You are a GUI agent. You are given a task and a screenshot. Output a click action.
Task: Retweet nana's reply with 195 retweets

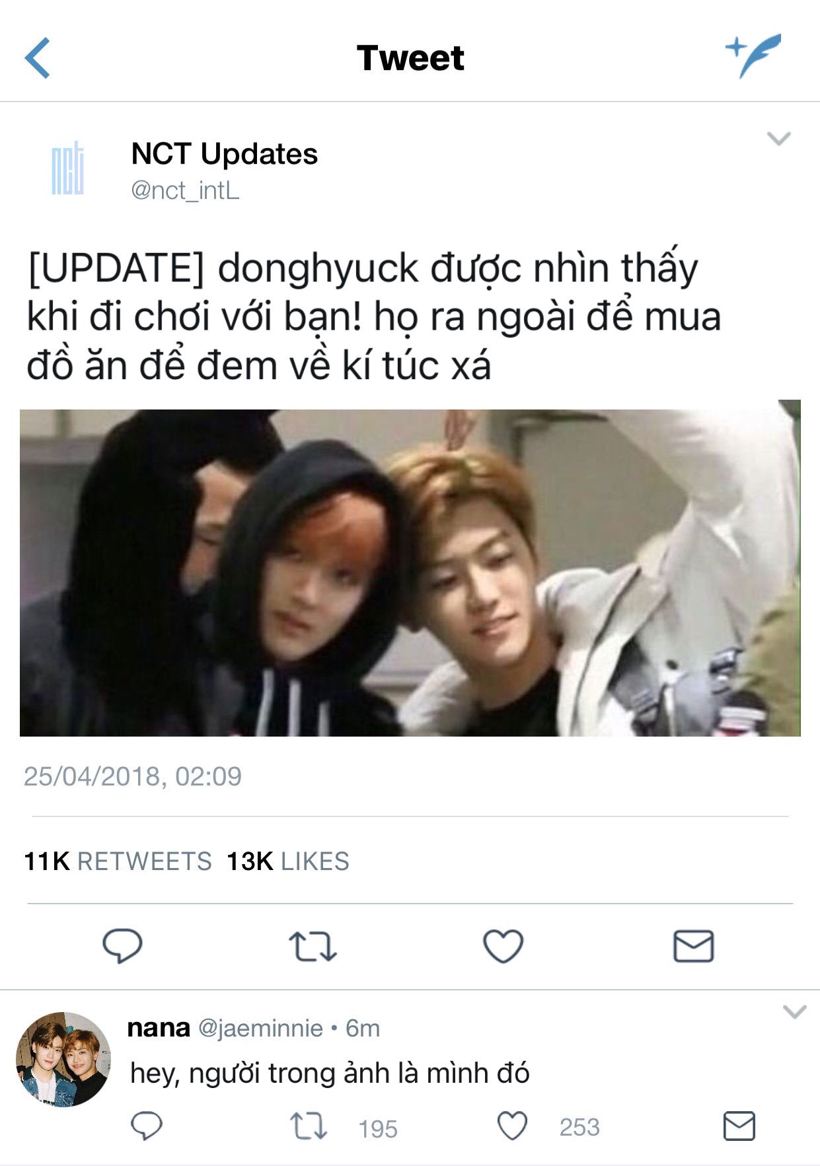308,1126
